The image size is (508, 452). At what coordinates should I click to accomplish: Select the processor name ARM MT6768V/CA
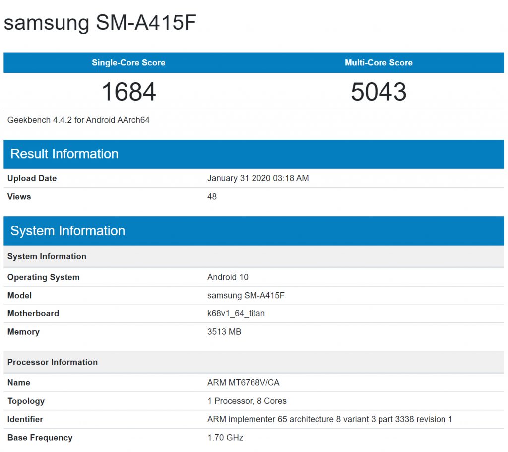243,383
